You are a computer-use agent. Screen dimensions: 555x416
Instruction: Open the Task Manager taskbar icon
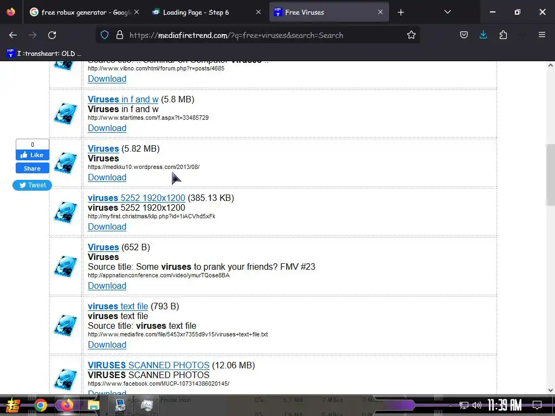[x=146, y=405]
